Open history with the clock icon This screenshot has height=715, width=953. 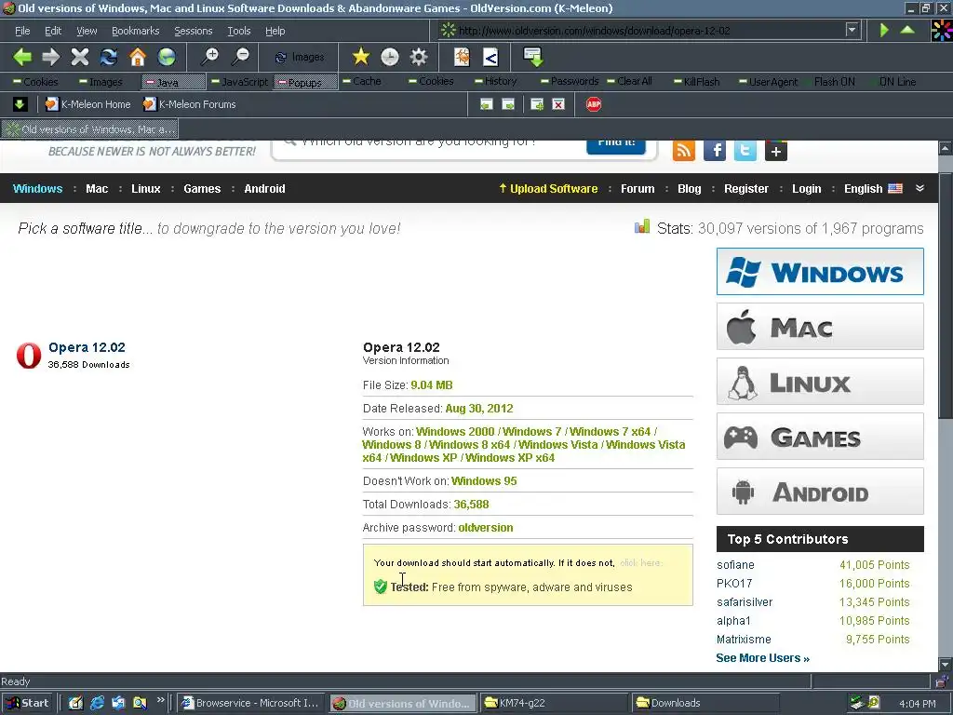click(x=390, y=57)
